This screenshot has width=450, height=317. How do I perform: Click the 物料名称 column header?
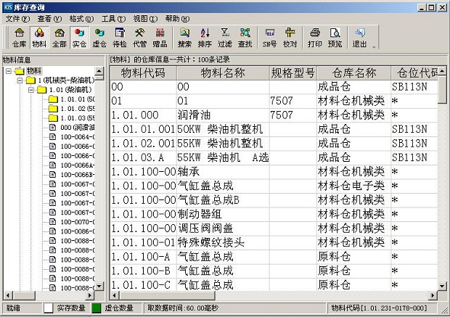222,73
